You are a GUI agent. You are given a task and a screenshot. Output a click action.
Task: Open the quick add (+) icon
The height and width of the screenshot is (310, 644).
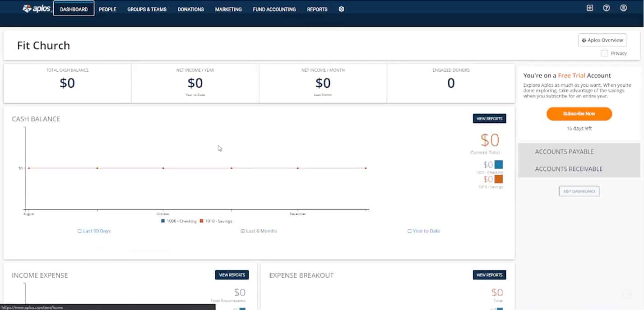pyautogui.click(x=589, y=8)
